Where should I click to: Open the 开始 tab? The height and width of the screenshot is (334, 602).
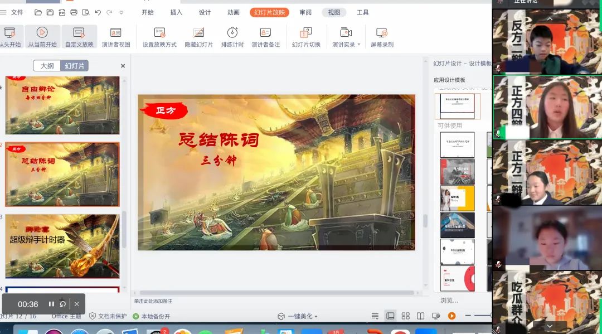tap(147, 12)
